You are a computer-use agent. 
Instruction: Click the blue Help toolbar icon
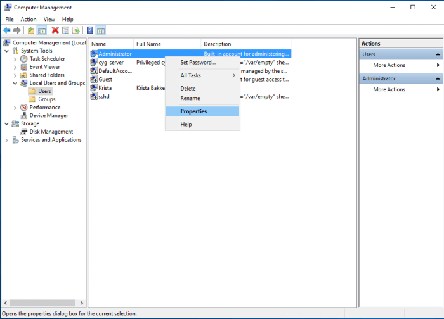point(90,30)
